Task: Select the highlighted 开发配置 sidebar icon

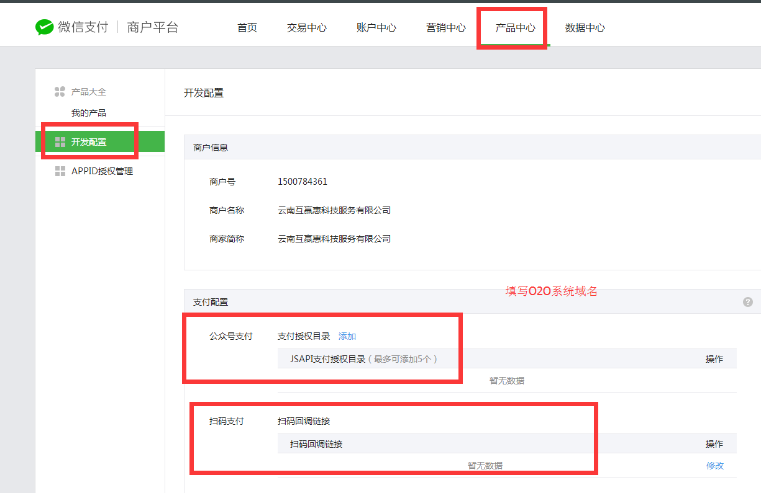Action: click(60, 141)
